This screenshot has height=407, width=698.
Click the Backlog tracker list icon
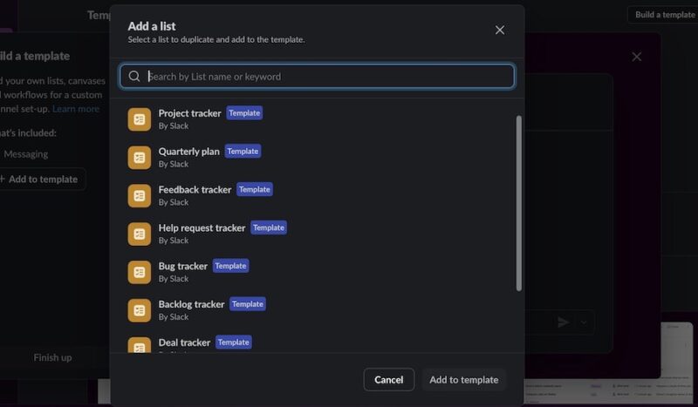(x=140, y=310)
